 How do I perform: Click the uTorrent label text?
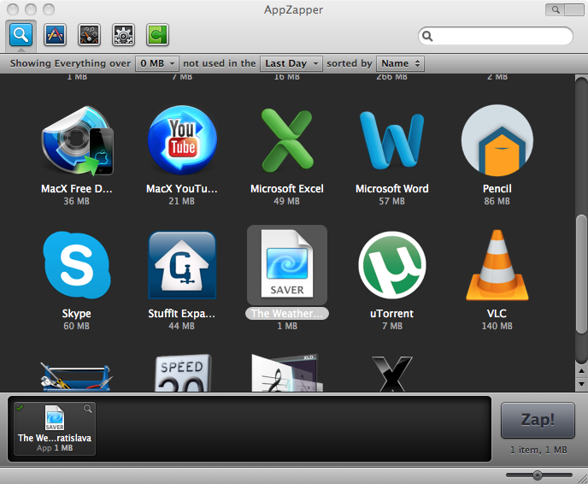[392, 313]
